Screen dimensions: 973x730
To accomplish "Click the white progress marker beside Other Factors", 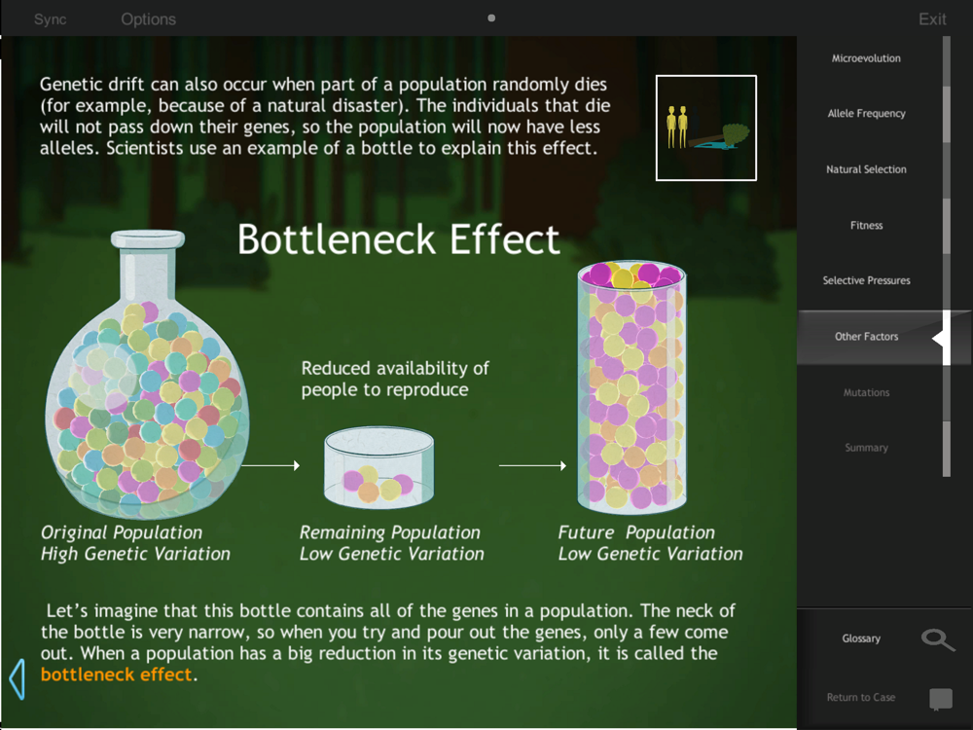I will [x=941, y=338].
